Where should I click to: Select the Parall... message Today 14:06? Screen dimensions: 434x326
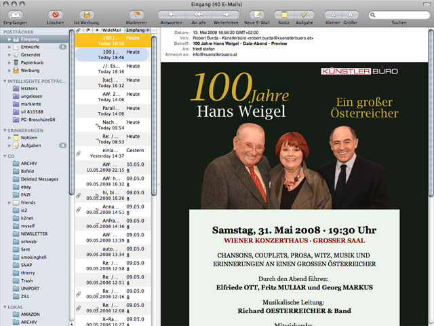click(x=113, y=111)
